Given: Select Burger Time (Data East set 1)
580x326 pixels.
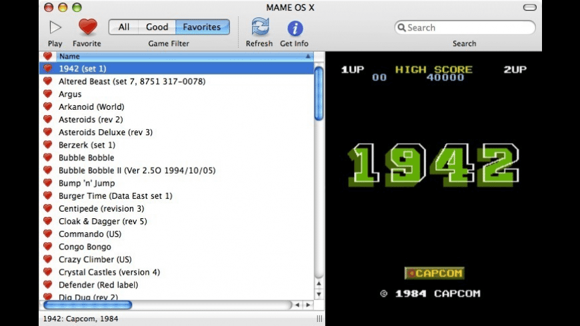Looking at the screenshot, I should coord(177,196).
